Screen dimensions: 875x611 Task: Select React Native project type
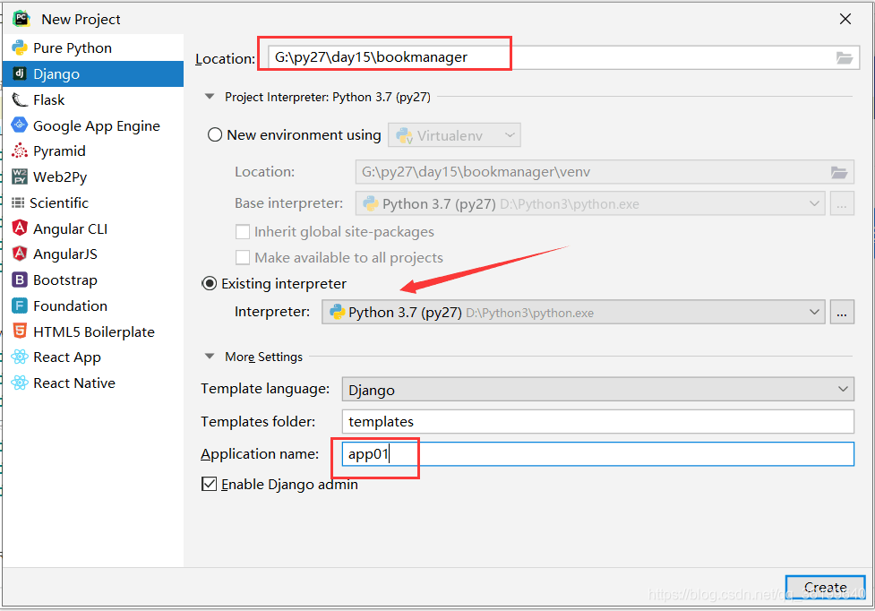(x=93, y=383)
